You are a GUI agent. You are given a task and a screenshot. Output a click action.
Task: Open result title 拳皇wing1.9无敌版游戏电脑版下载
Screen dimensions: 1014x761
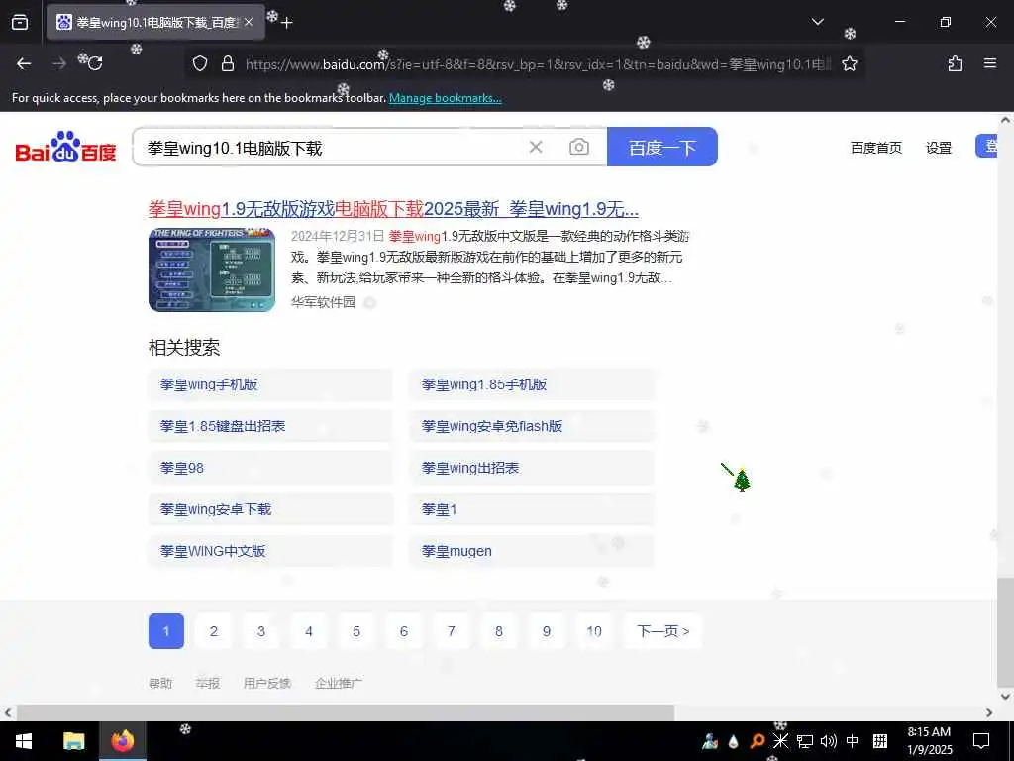pyautogui.click(x=393, y=209)
